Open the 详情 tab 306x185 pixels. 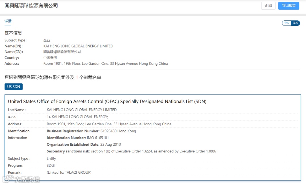coord(8,21)
